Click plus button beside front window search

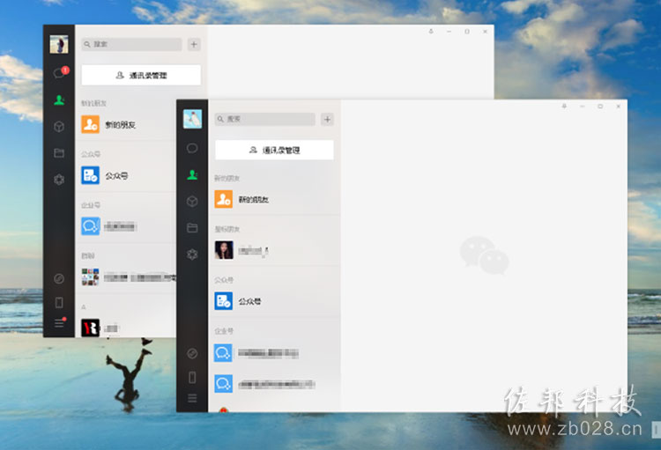point(327,119)
